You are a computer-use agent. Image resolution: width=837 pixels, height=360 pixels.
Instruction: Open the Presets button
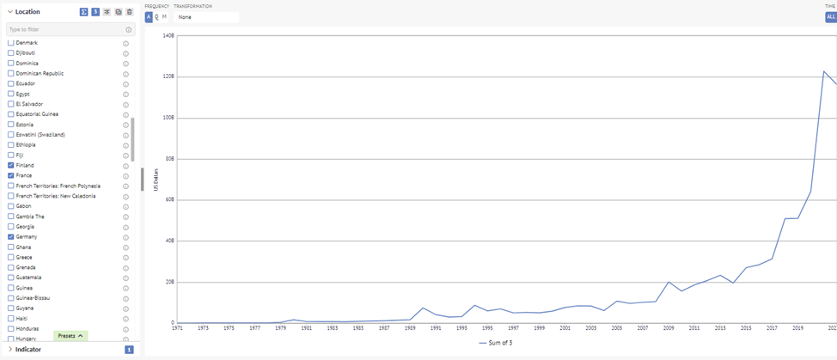[70, 336]
